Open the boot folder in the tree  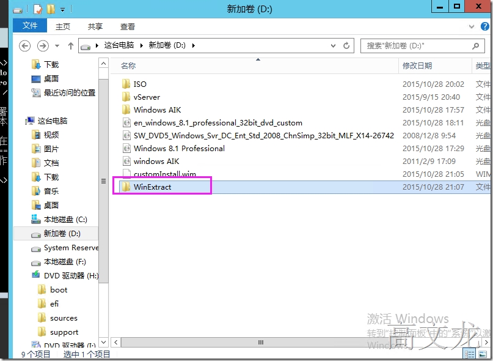click(59, 290)
